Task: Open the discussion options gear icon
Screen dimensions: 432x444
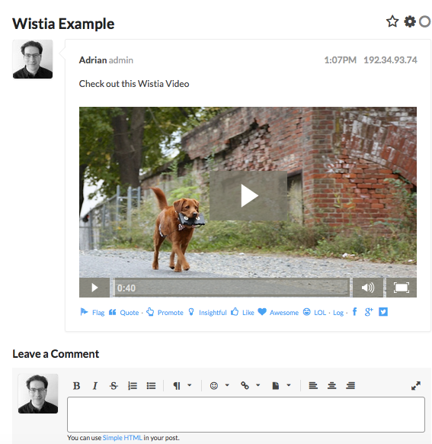Action: click(x=409, y=21)
